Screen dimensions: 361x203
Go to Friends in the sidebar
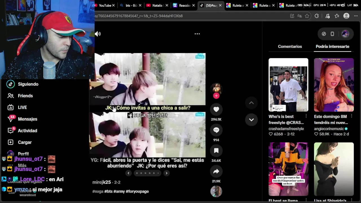click(25, 96)
